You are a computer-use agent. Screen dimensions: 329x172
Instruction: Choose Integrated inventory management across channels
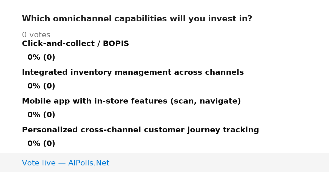coord(133,72)
